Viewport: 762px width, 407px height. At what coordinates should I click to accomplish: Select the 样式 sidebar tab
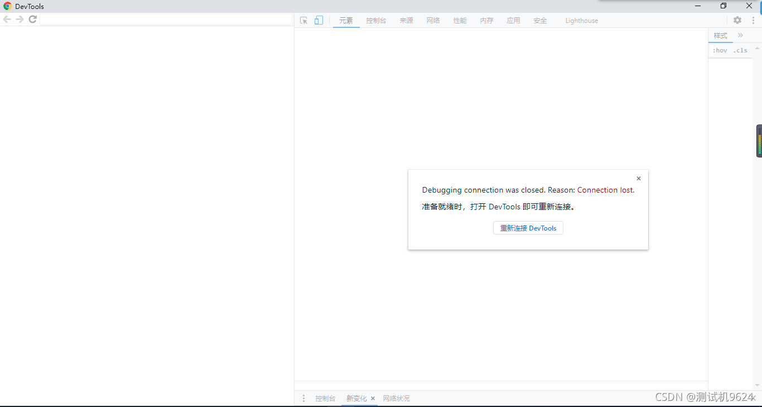(x=721, y=36)
